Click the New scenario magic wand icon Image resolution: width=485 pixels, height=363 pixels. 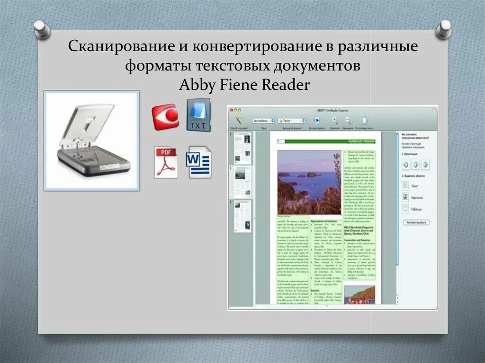click(x=239, y=120)
